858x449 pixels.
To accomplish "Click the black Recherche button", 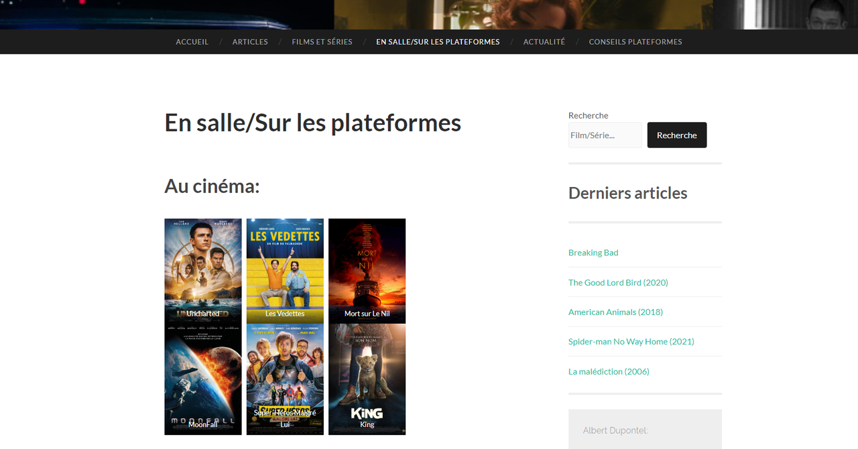I will click(677, 135).
